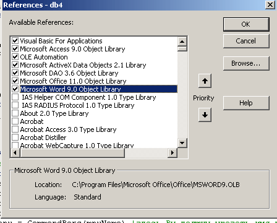Select highlighted 'Microsoft Word 9.0 Object Library' row

tap(98, 89)
